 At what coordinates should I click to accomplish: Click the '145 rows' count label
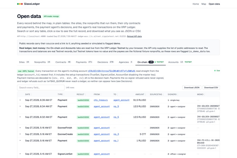pos(70,88)
